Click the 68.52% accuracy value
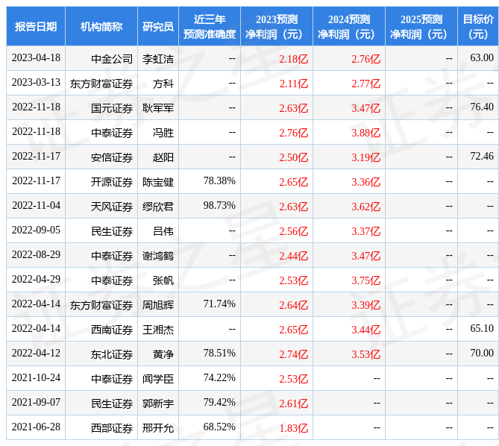499x446 pixels. click(219, 427)
